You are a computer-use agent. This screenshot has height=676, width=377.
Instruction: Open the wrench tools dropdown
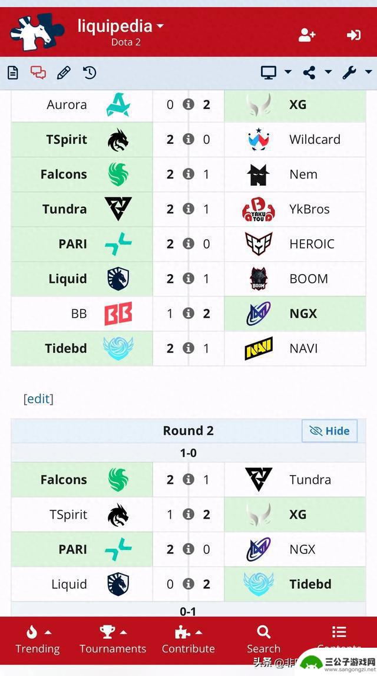pos(357,72)
